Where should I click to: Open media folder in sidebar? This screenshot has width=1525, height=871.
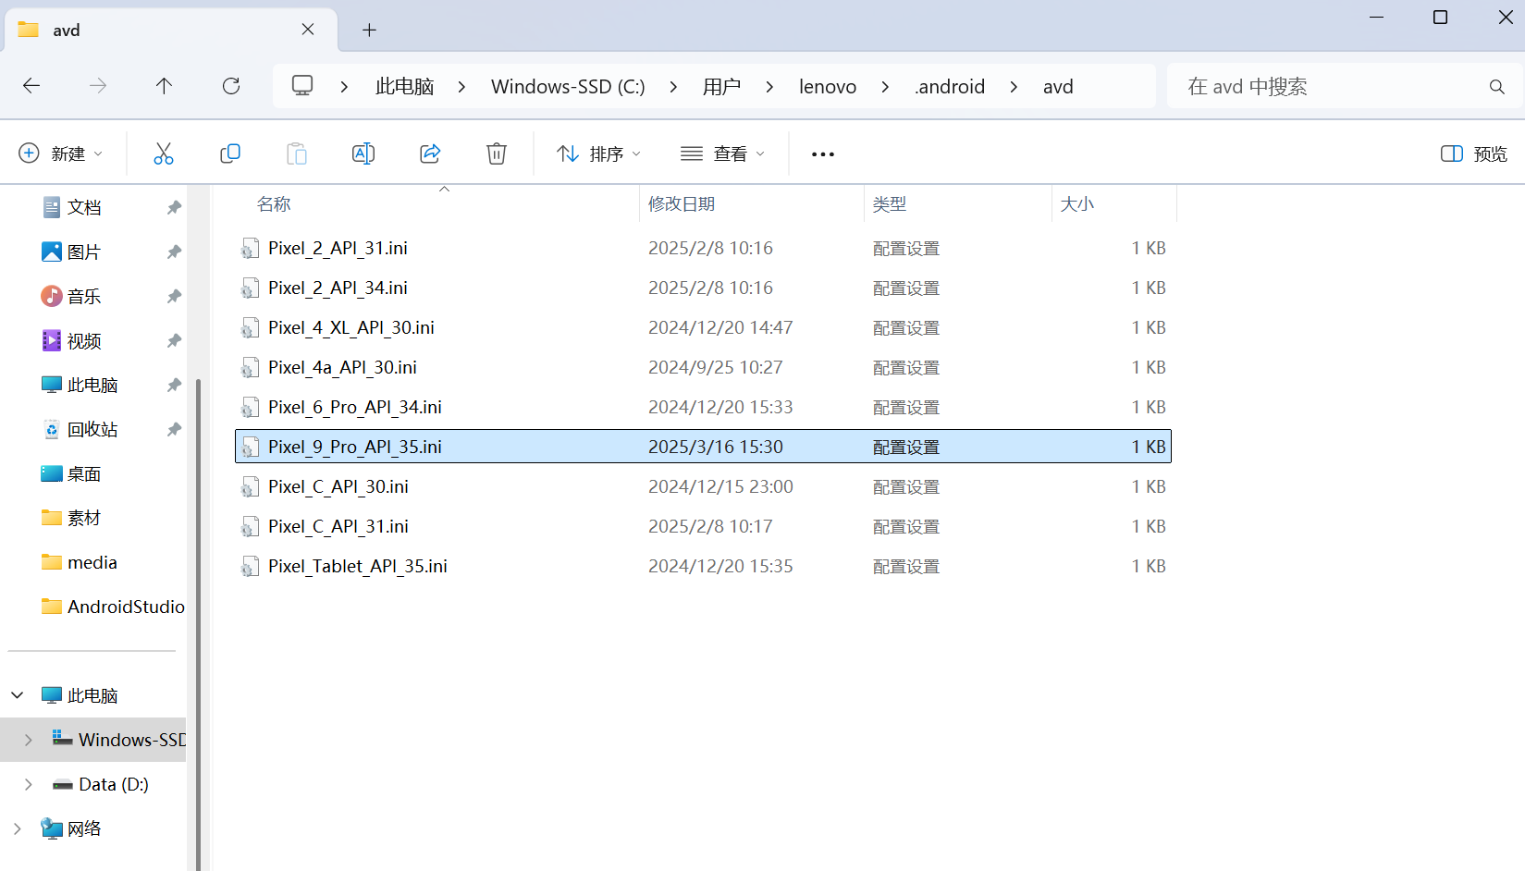(80, 562)
